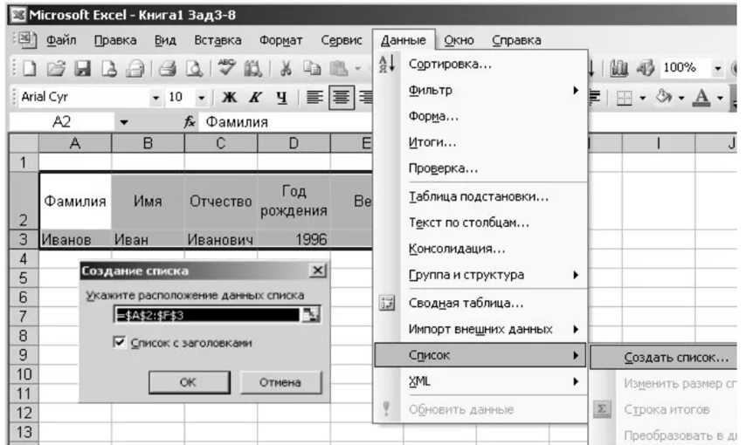Screen dimensions: 746x445
Task: Expand Группа и структура submenu
Action: coord(480,275)
